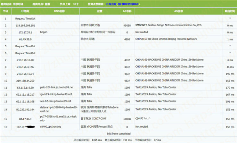Viewport: 237px width, 143px height.
Task: Select IP address 219.158.18.70
Action: [x=25, y=60]
